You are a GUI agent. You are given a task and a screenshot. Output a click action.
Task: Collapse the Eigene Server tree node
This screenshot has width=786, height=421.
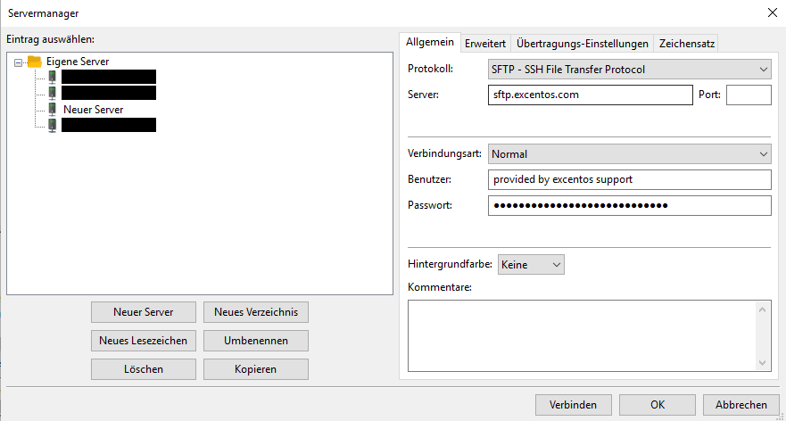[19, 62]
